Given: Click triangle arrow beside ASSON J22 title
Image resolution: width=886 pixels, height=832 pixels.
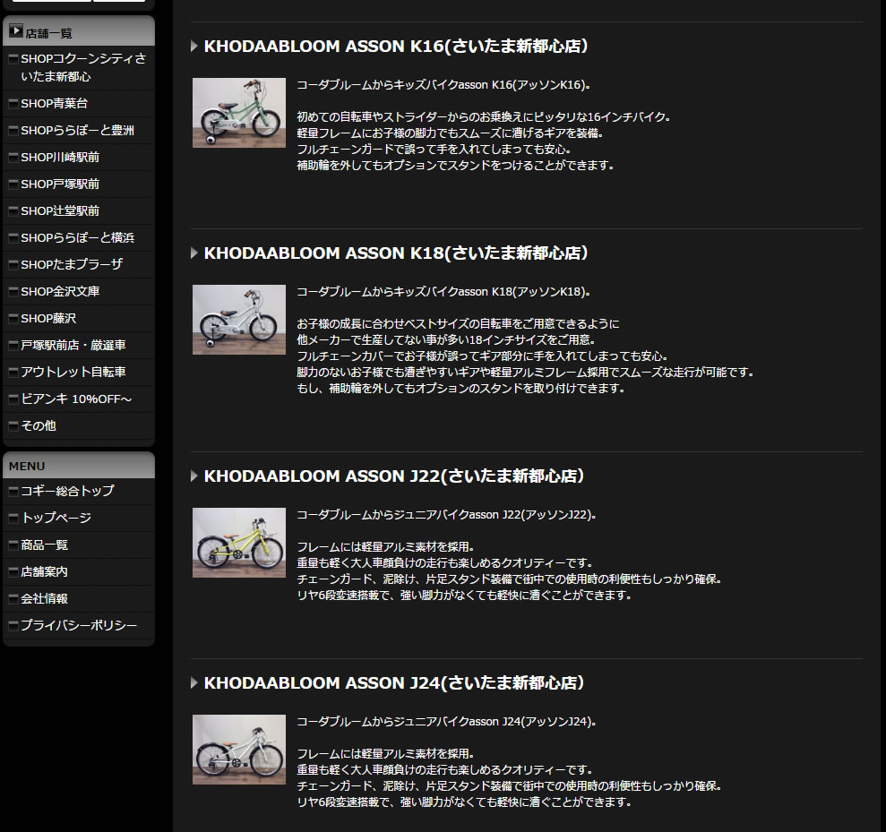Looking at the screenshot, I should tap(194, 476).
